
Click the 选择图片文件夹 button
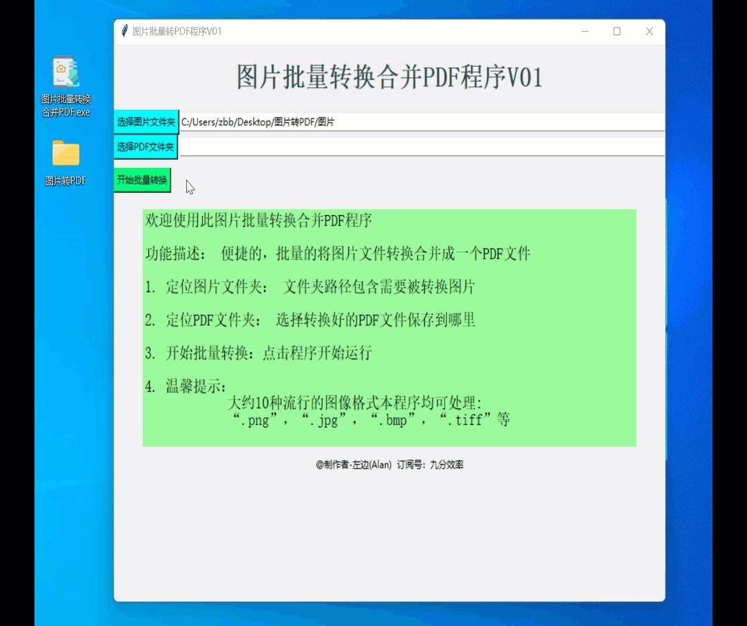click(145, 122)
